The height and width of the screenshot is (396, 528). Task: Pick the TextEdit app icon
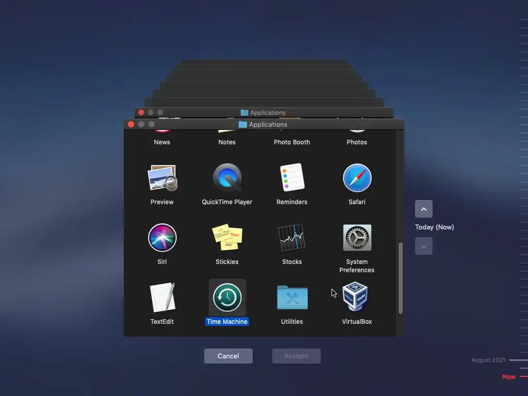[162, 298]
